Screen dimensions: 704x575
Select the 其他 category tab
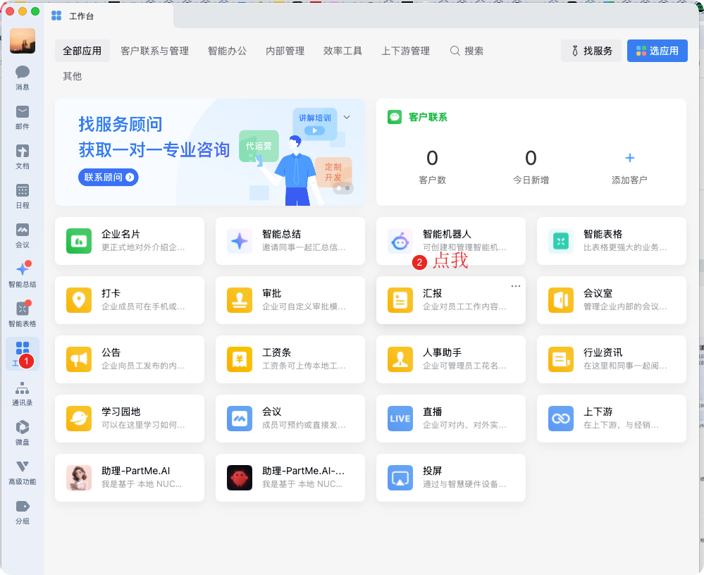pos(73,76)
